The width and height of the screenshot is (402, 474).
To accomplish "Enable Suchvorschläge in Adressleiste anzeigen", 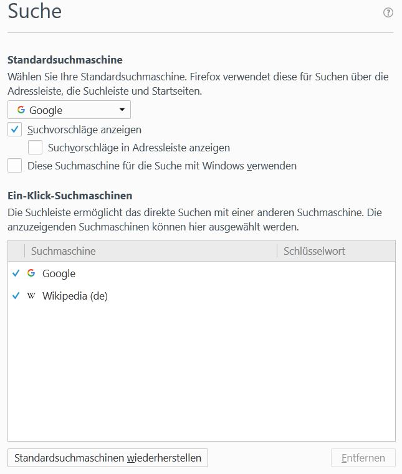I will [36, 148].
